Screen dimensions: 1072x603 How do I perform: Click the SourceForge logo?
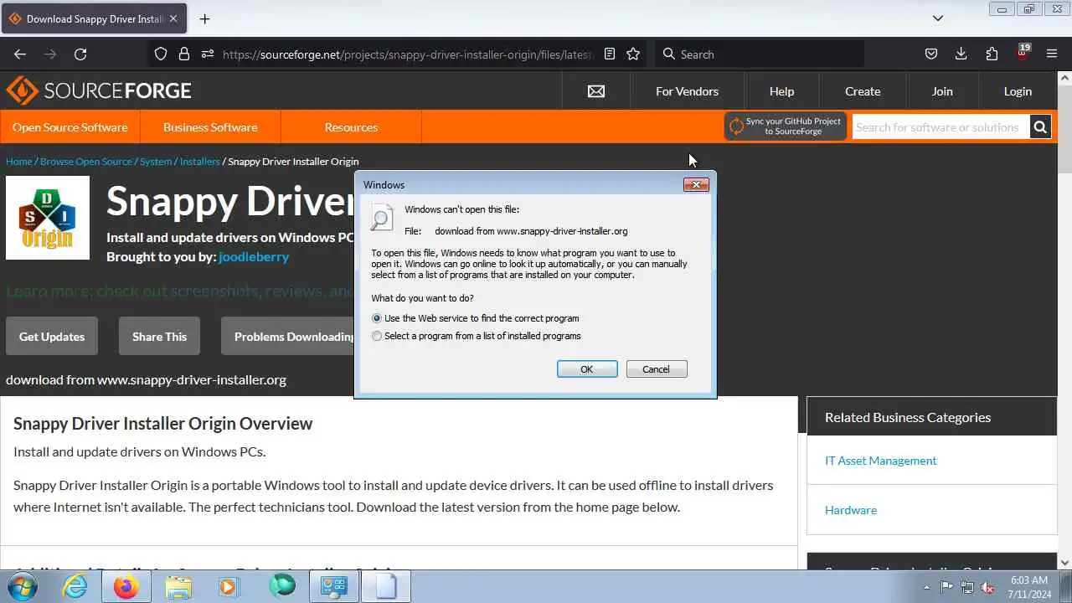[x=99, y=90]
